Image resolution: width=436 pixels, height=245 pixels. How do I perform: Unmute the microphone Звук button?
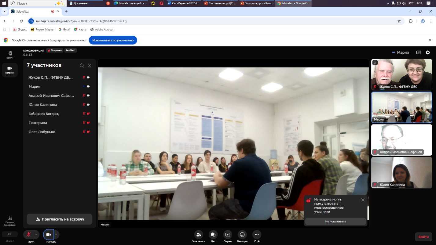29,235
